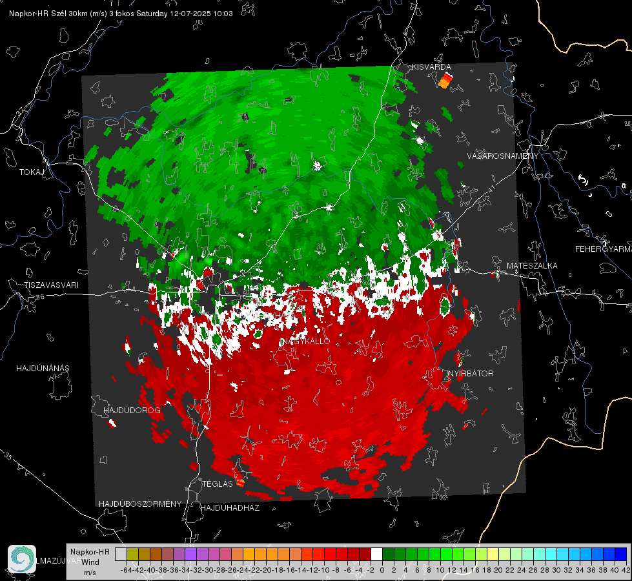This screenshot has width=632, height=581.
Task: Click the pale yellow swatch between 18 and 20
Action: tap(493, 555)
